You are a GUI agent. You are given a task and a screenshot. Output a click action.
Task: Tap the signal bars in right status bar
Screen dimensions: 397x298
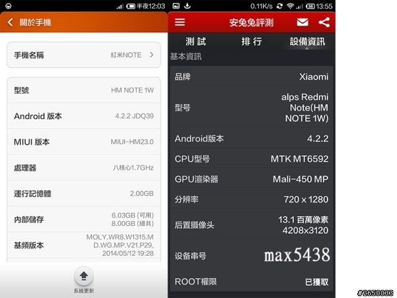click(x=300, y=6)
